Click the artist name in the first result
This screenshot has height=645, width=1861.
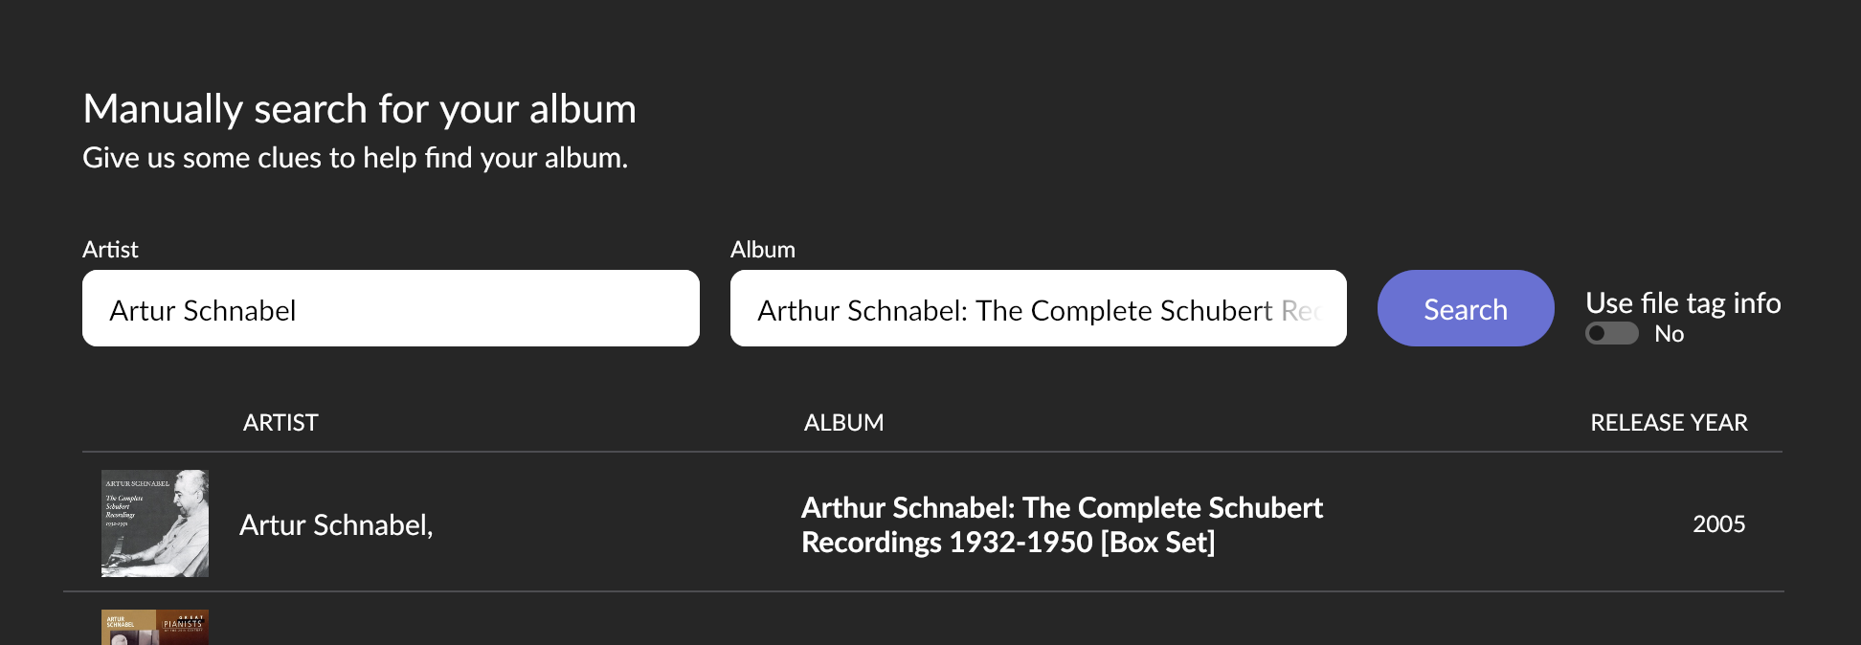[336, 524]
